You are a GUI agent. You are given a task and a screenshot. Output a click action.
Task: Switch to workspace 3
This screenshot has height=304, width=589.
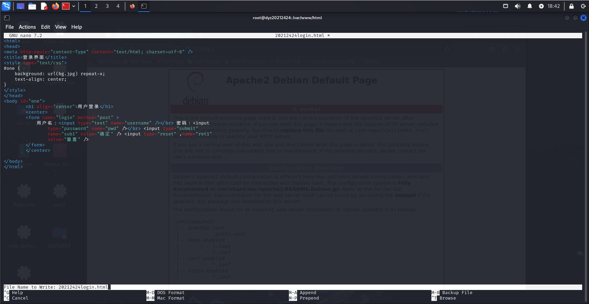click(107, 6)
